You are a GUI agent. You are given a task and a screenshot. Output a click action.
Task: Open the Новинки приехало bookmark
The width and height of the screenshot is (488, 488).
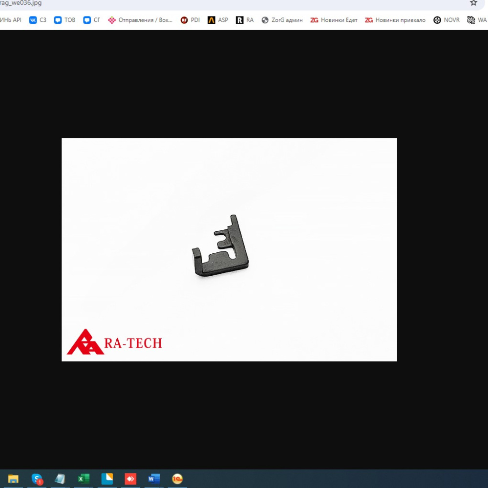pyautogui.click(x=395, y=20)
